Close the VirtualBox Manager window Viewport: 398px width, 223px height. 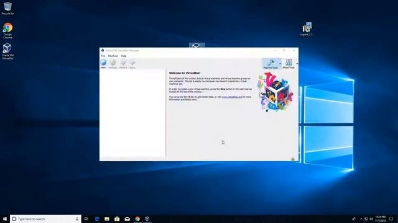[294, 51]
